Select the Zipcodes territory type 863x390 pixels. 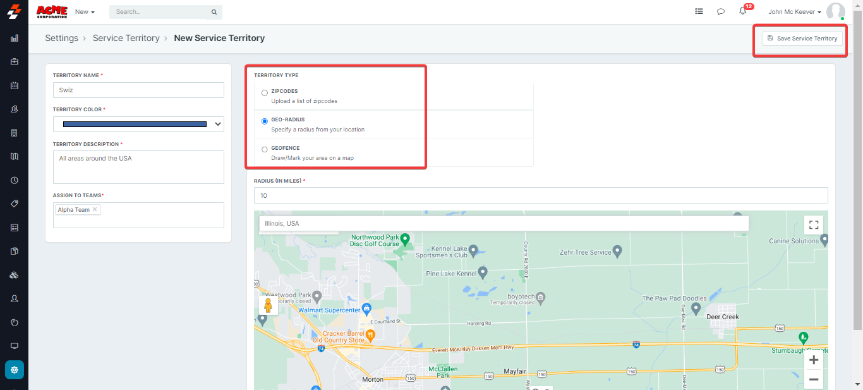pyautogui.click(x=265, y=93)
